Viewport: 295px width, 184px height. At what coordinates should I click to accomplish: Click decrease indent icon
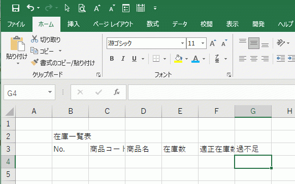pyautogui.click(x=281, y=59)
